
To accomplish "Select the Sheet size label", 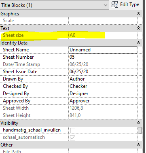I will pos(13,35).
